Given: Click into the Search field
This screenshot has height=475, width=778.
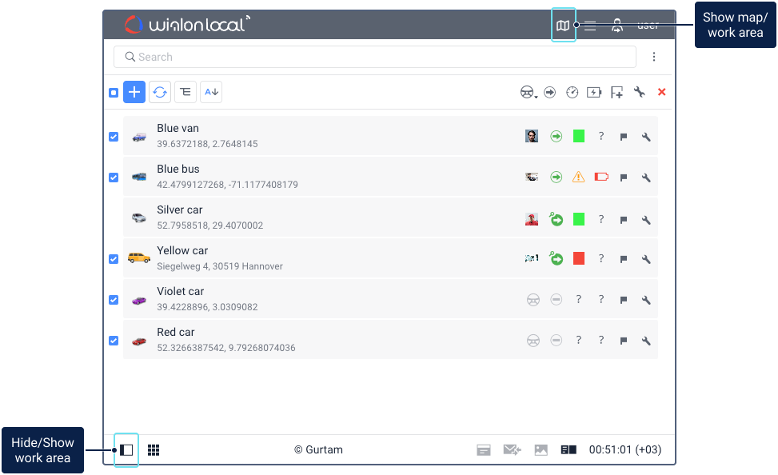Looking at the screenshot, I should [x=376, y=57].
